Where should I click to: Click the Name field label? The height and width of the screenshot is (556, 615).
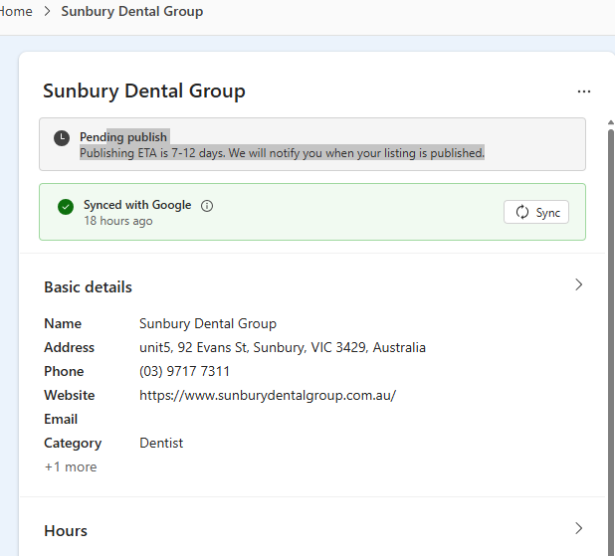pos(63,323)
